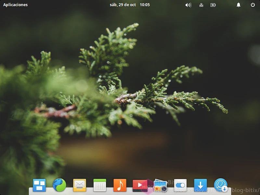The image size is (260, 195).
Task: Open the Aplicaciones menu
Action: click(x=15, y=5)
